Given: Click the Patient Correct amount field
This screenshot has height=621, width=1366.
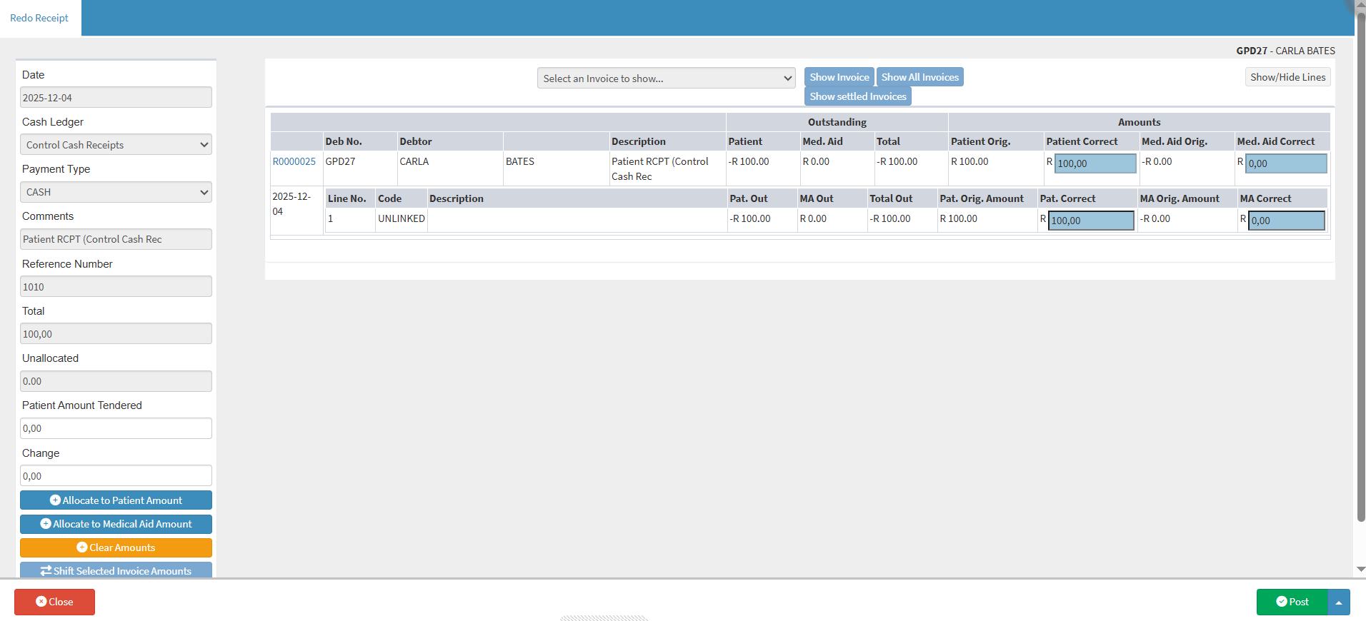Looking at the screenshot, I should click(x=1095, y=163).
